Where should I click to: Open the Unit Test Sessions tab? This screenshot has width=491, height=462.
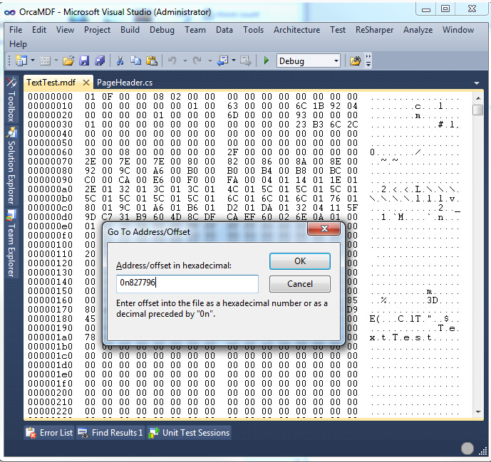189,433
